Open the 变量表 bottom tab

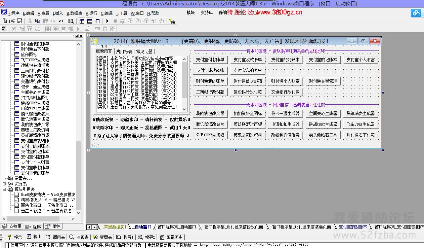tap(102, 237)
